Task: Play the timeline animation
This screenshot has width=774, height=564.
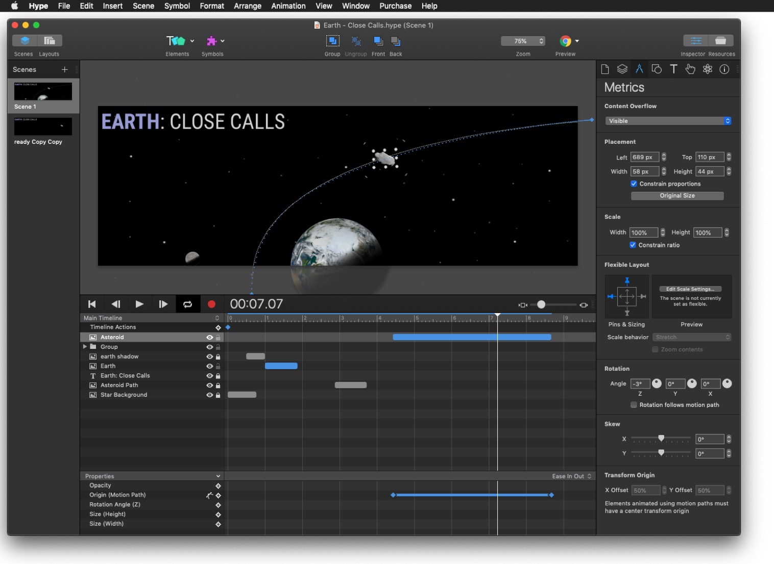Action: pos(139,304)
